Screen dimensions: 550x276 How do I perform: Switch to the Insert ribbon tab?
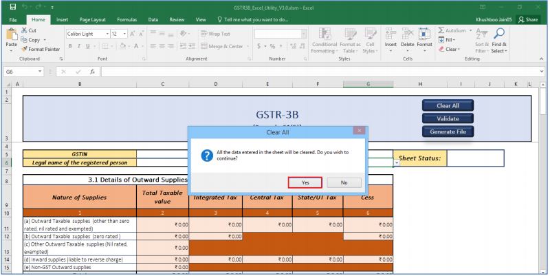[62, 20]
